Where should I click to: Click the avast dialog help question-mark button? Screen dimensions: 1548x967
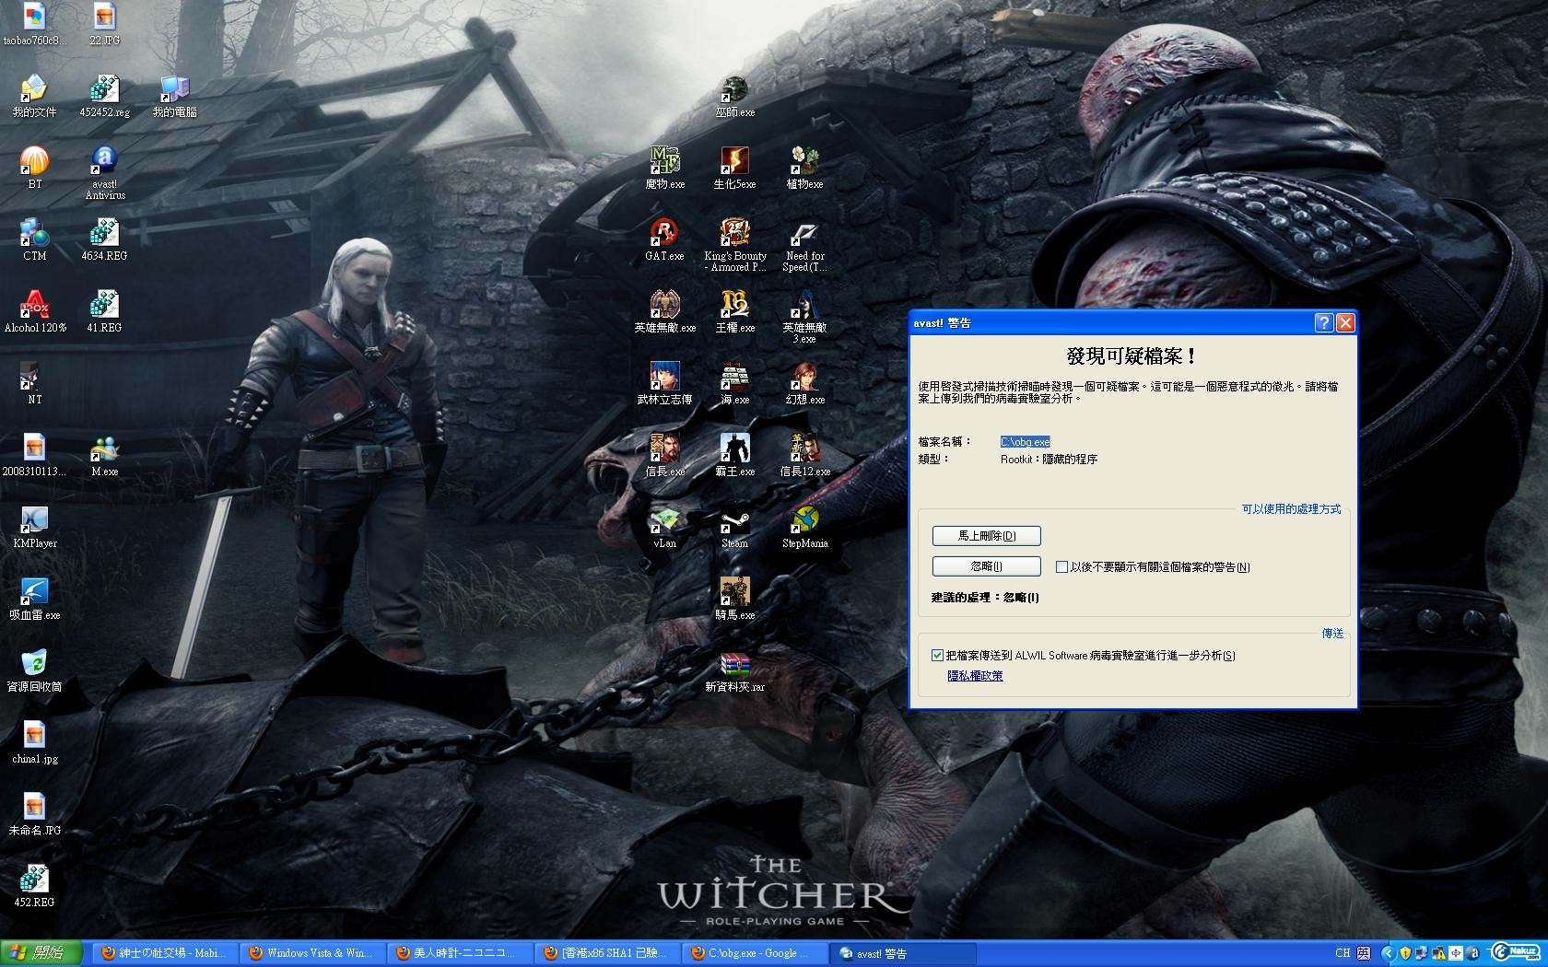pyautogui.click(x=1323, y=322)
